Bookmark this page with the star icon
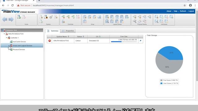Viewport: 198px width, 111px height. (185, 6)
